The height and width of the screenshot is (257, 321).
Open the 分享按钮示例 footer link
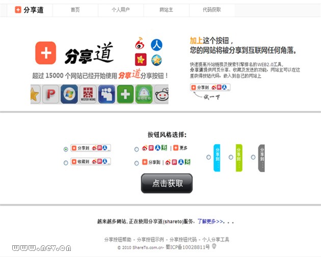pos(150,239)
